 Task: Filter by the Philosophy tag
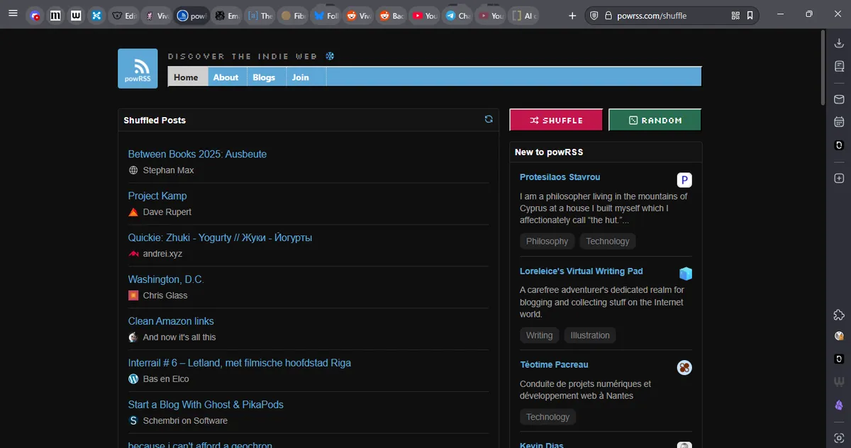coord(547,242)
